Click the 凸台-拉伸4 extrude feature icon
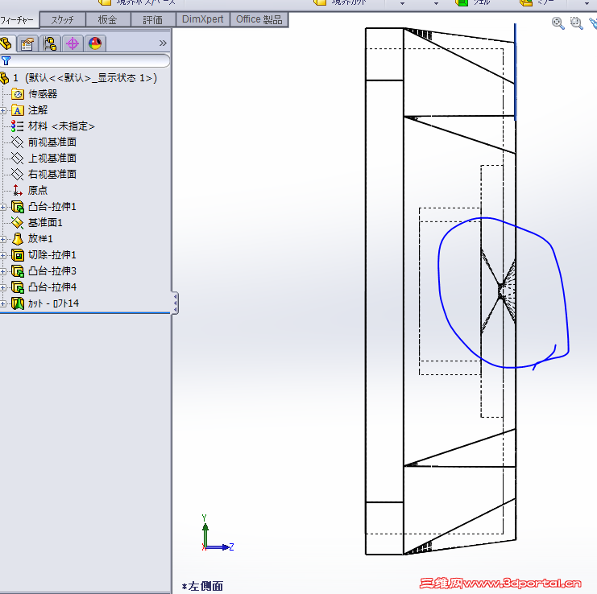 point(18,287)
